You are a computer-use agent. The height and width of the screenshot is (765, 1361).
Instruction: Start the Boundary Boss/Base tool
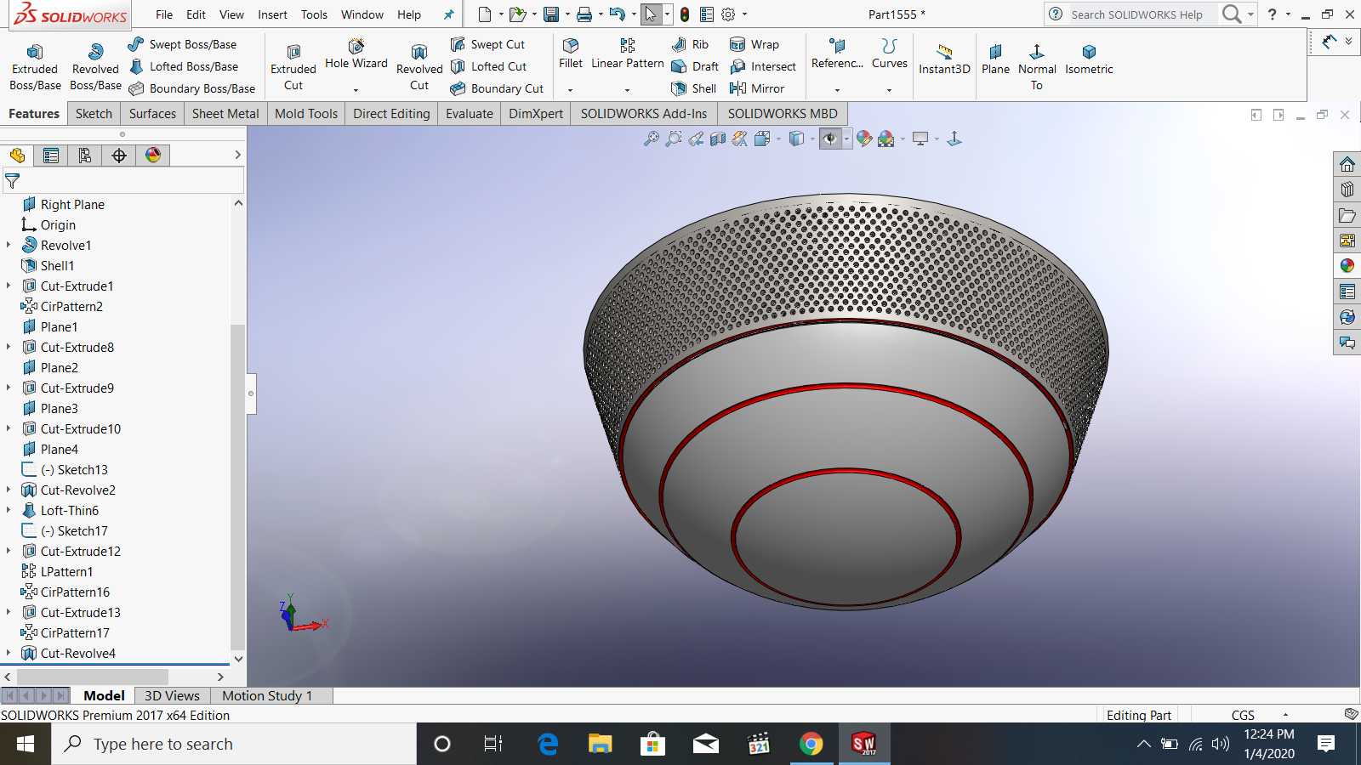[191, 88]
